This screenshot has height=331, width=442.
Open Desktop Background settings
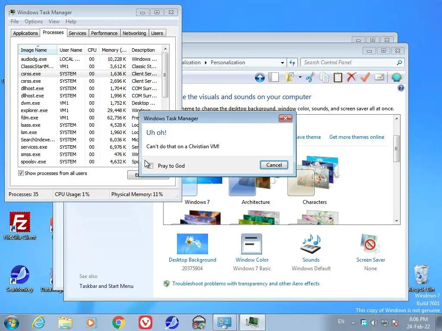192,252
